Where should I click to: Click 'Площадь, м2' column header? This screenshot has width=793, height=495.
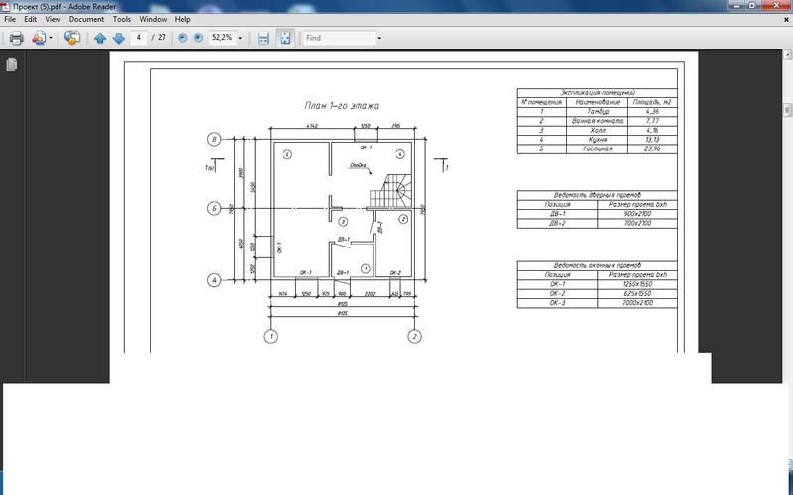pyautogui.click(x=652, y=102)
